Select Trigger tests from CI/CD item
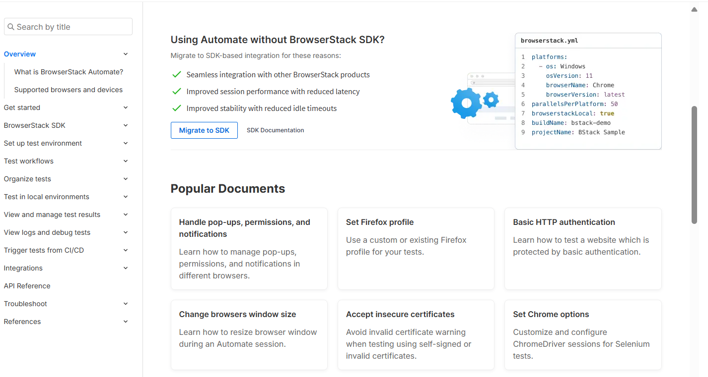708x377 pixels. [44, 250]
